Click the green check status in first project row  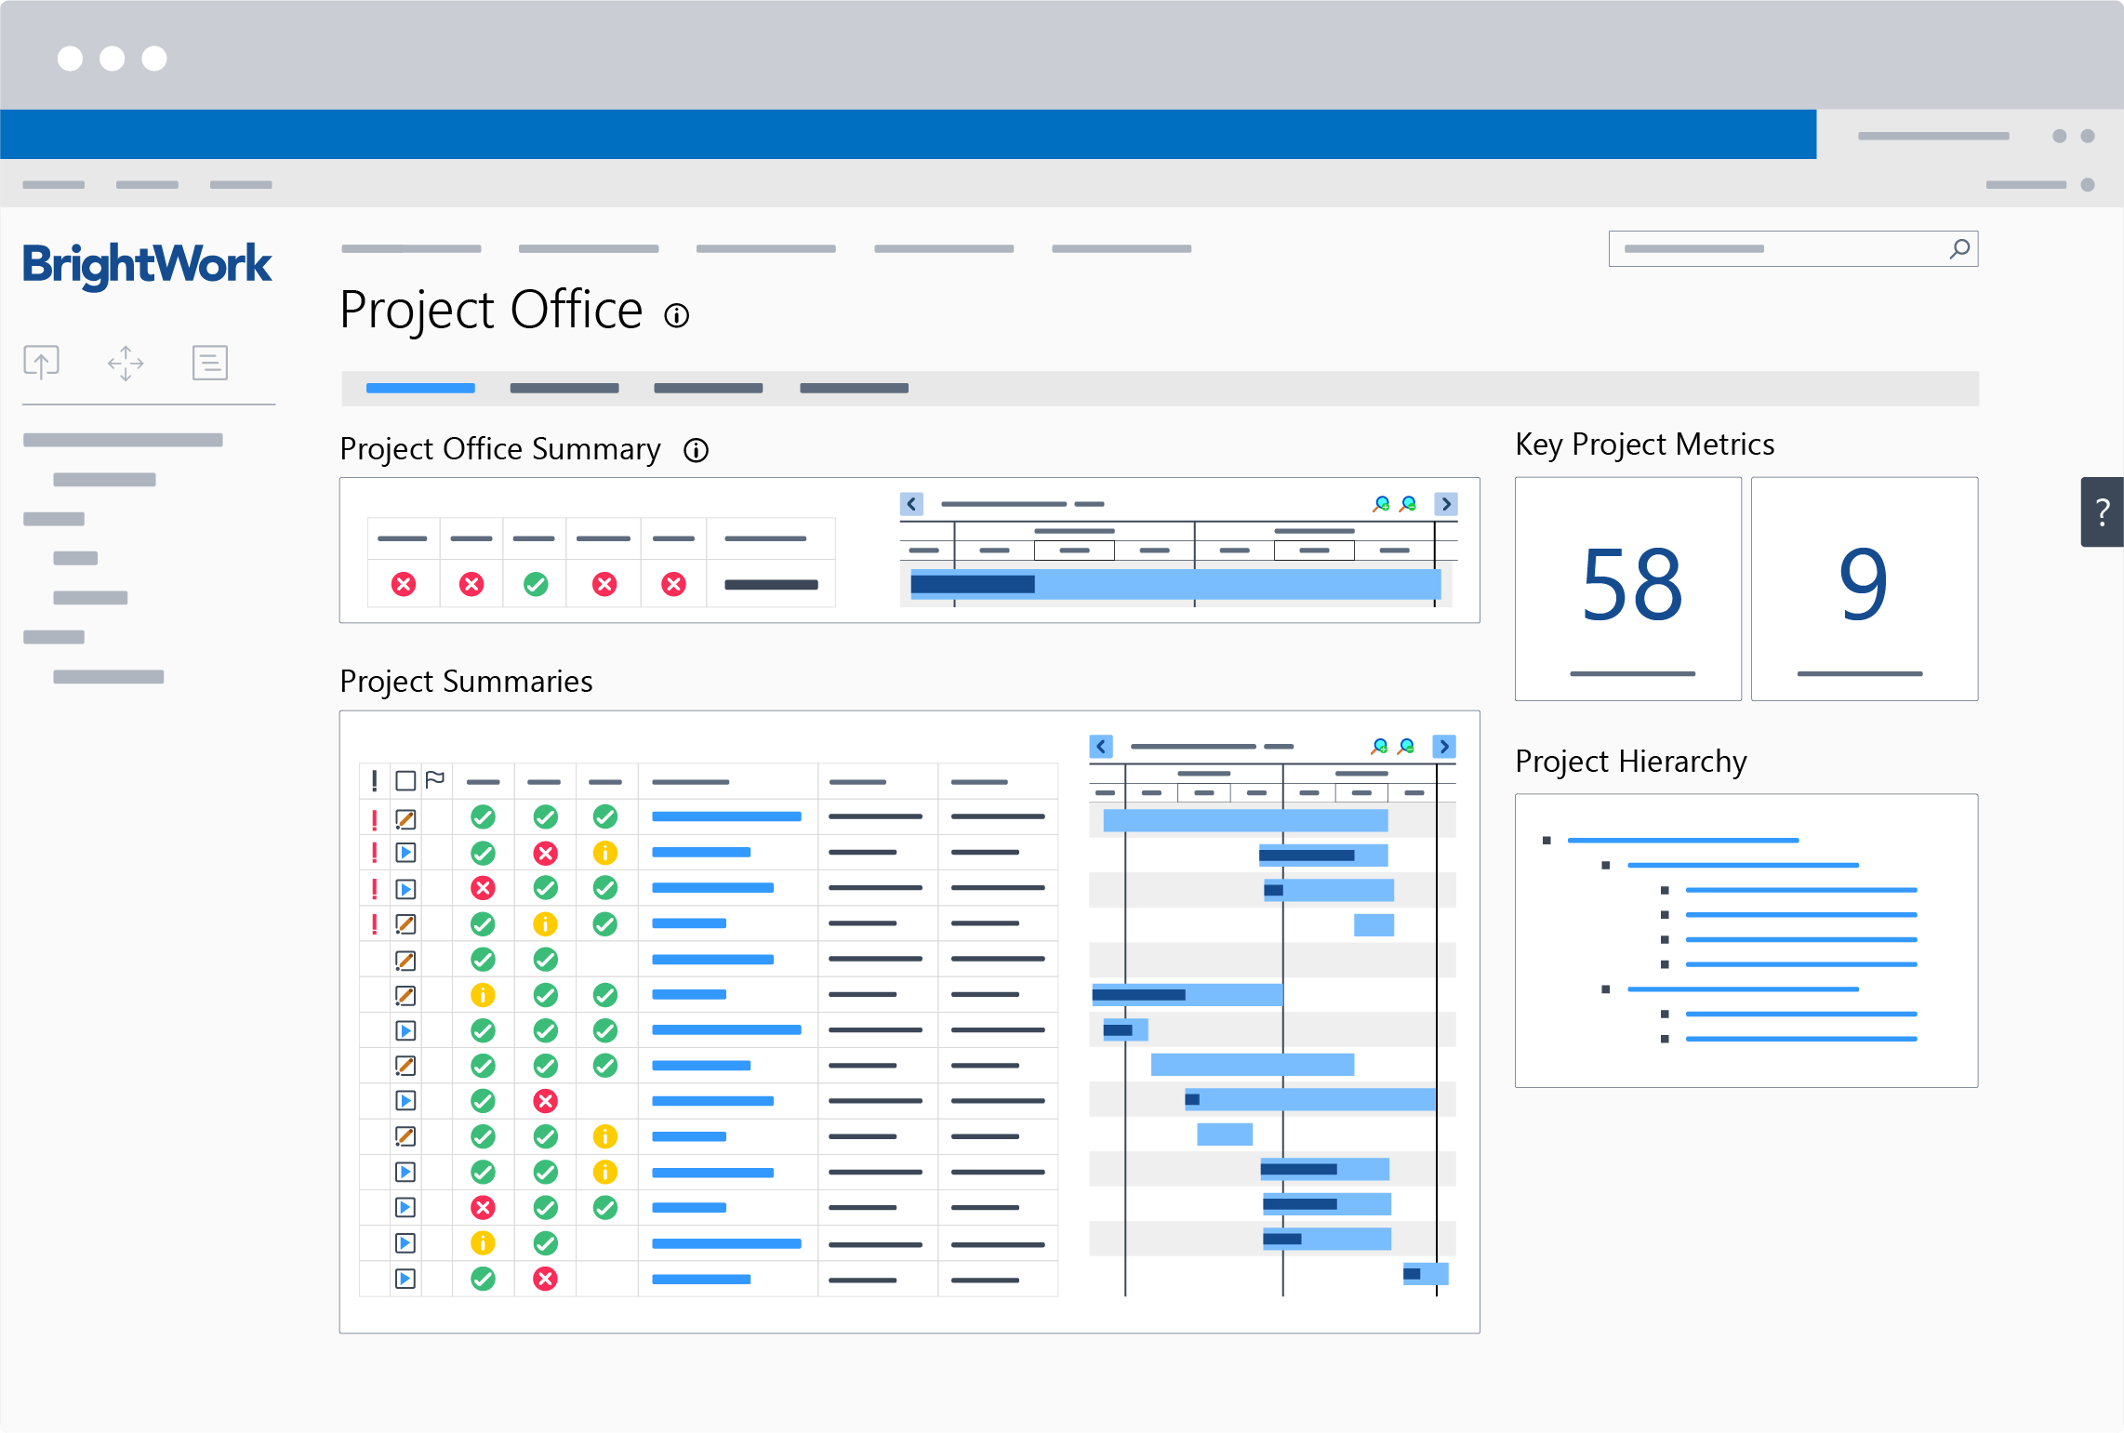(x=483, y=816)
